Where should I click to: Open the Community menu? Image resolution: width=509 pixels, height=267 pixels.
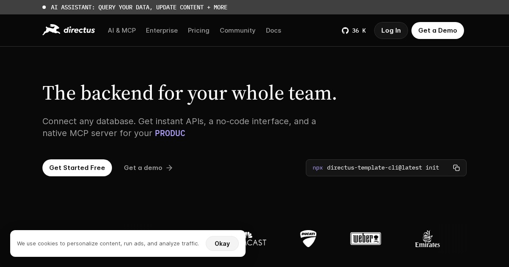click(x=238, y=31)
